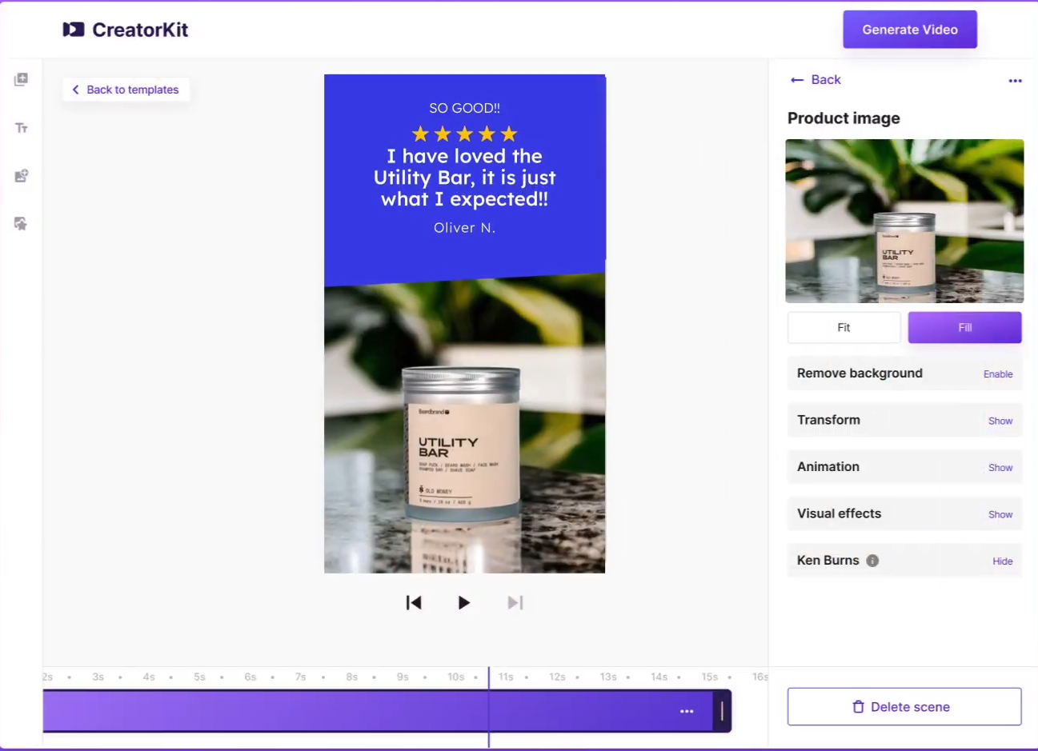This screenshot has width=1038, height=751.
Task: Navigate Back to templates
Action: pyautogui.click(x=125, y=89)
